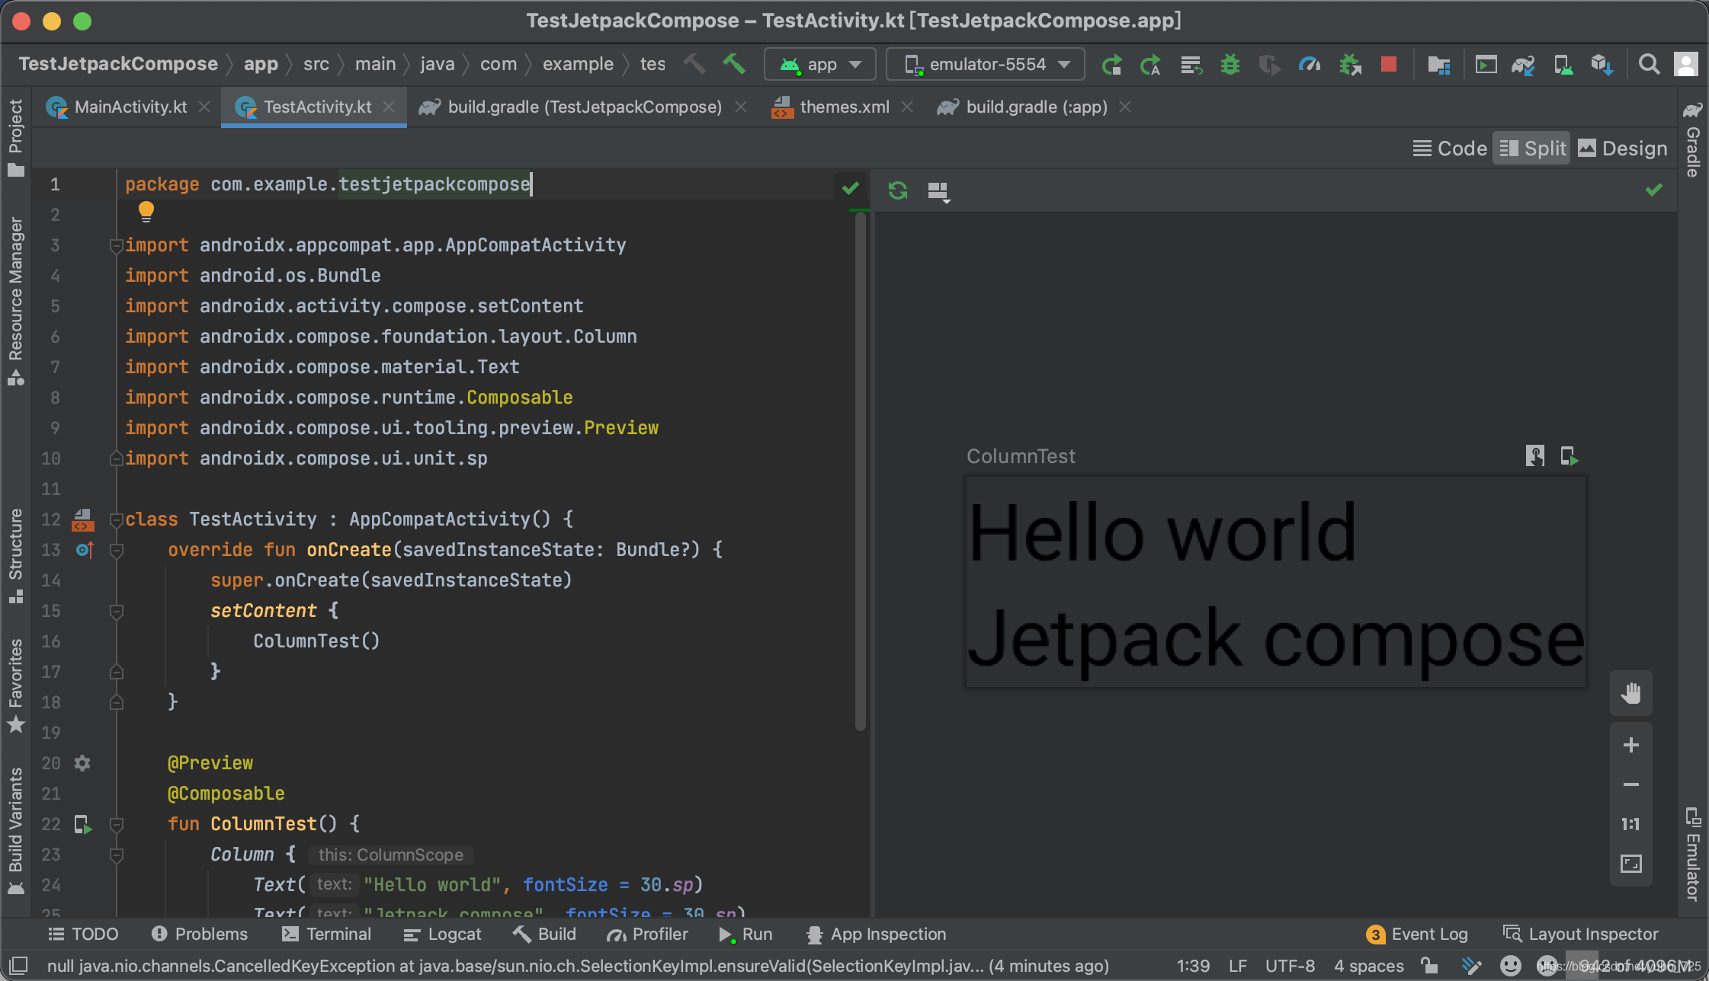Click the green Make Project hammer icon
Screen dimensions: 1709x981
(x=734, y=64)
